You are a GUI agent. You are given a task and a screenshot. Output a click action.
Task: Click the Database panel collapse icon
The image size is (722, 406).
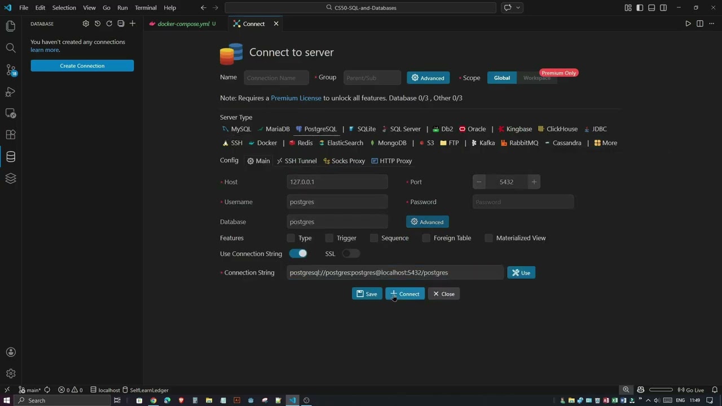(x=121, y=24)
